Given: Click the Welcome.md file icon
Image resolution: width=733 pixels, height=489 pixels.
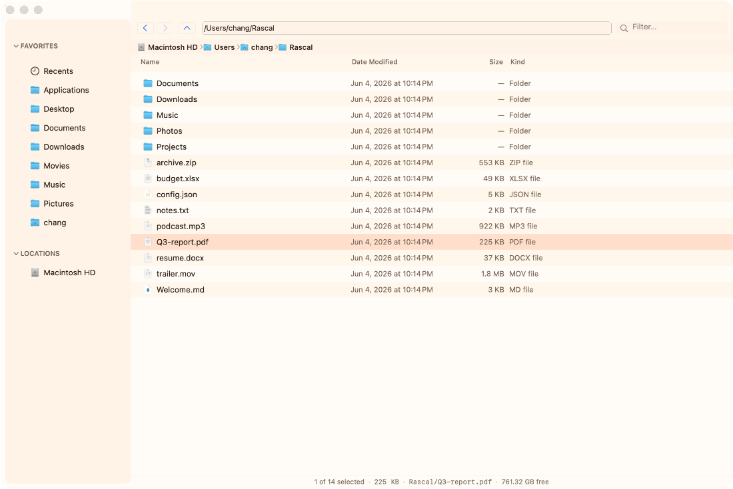Looking at the screenshot, I should point(148,290).
